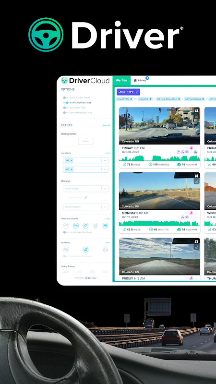Open the Monday 8:02 AM trip thumbnail

point(159,191)
